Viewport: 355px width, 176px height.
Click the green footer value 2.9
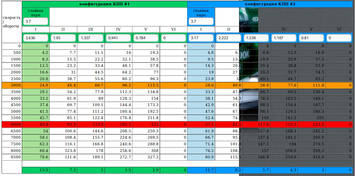coord(146,170)
